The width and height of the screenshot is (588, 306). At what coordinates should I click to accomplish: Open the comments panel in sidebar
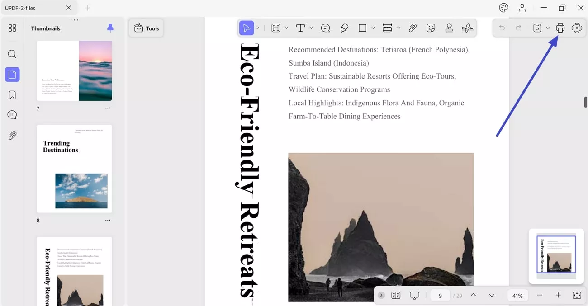(x=12, y=115)
